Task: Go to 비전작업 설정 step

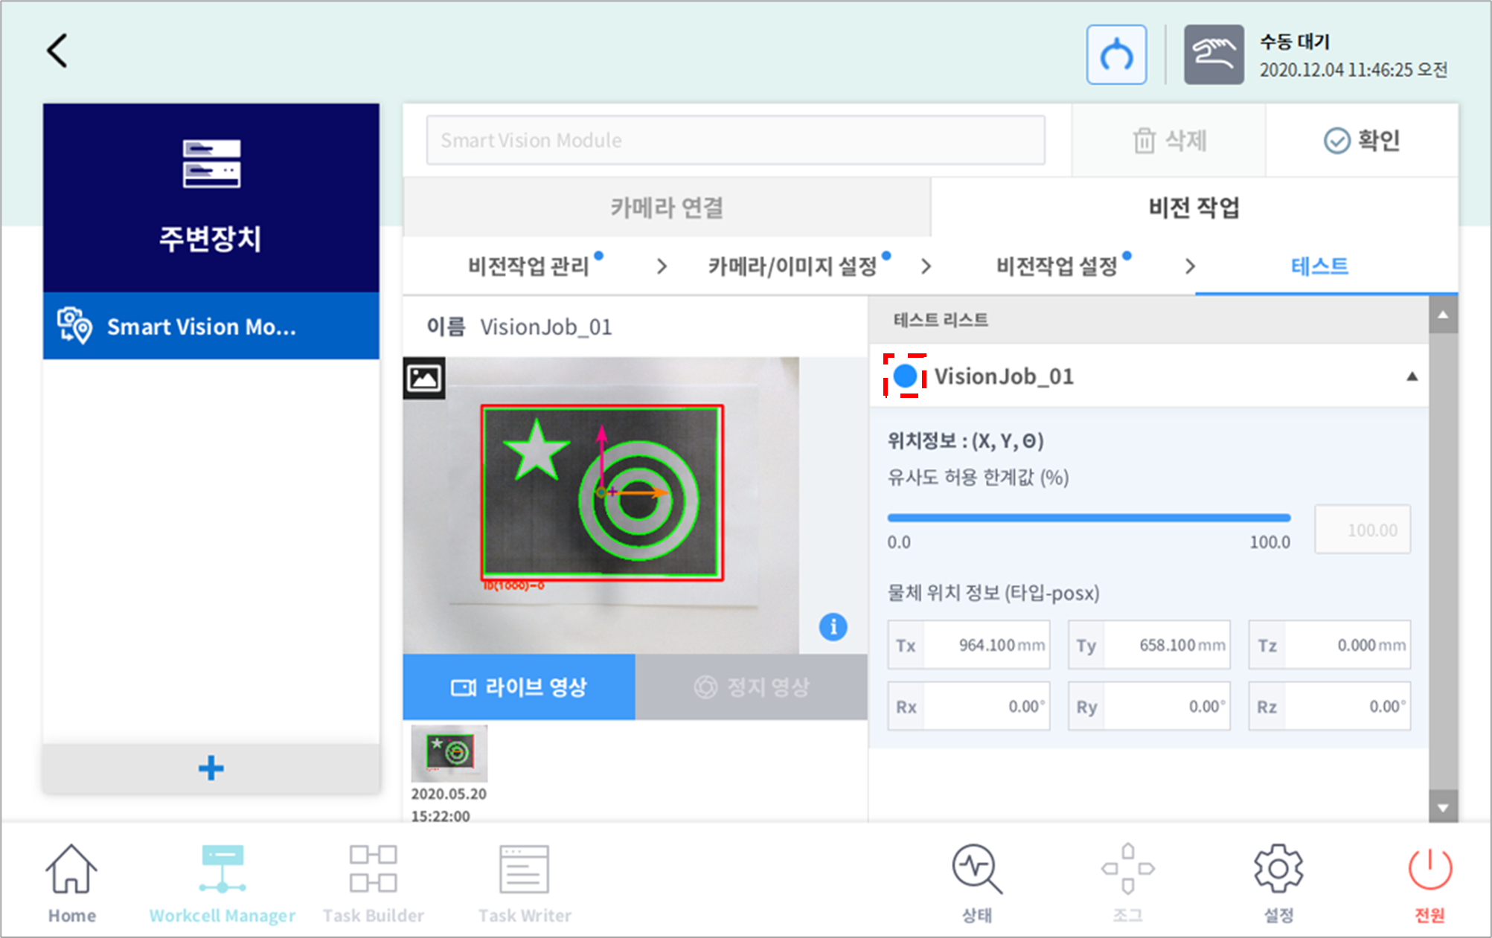Action: 1057,266
